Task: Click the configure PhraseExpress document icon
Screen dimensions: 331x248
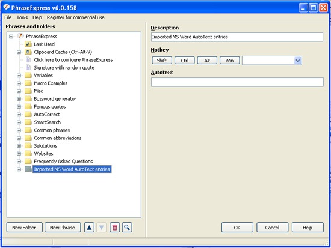Action: tap(28, 60)
